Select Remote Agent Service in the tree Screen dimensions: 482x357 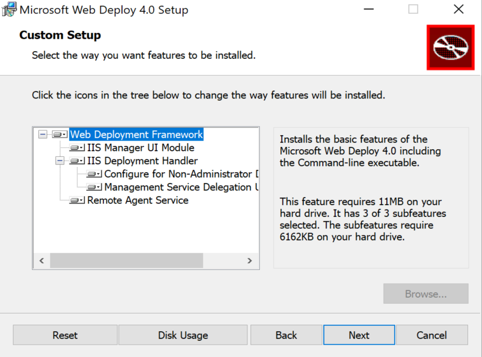(x=138, y=200)
